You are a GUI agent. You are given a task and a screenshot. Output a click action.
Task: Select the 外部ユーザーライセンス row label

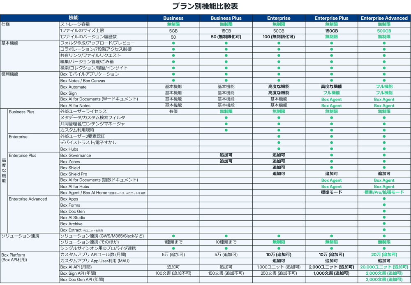[83, 111]
